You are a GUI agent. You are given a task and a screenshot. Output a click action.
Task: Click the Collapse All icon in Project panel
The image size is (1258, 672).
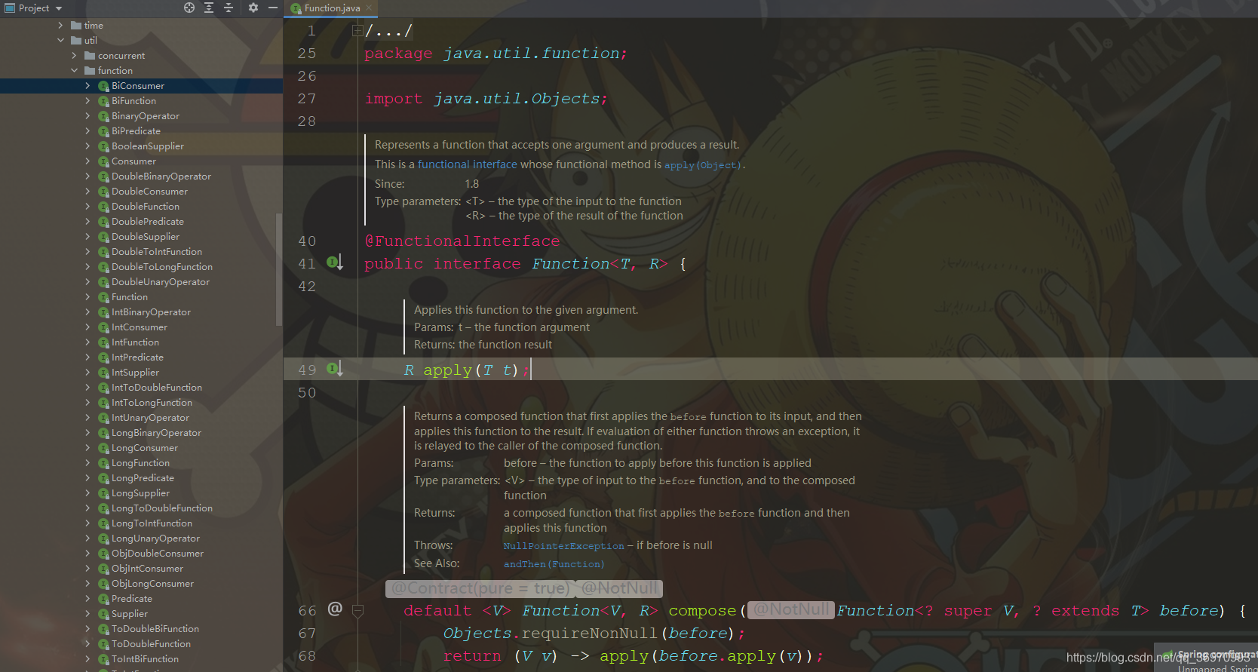coord(229,8)
